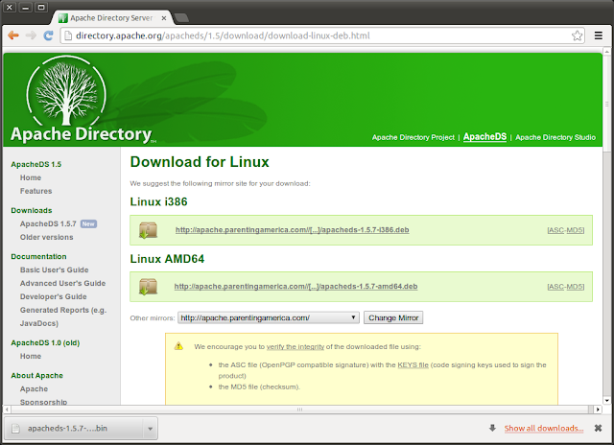Image resolution: width=614 pixels, height=445 pixels.
Task: Select the Apache Directory Server tab
Action: point(111,18)
